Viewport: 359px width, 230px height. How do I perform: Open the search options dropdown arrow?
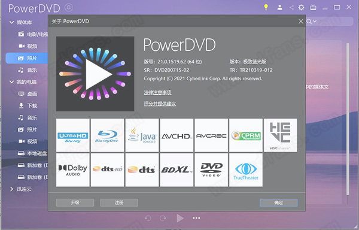(315, 22)
